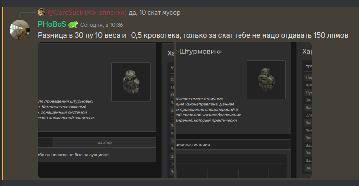Click the PHoBoS username
Viewport: 359px width, 186px height.
(52, 24)
